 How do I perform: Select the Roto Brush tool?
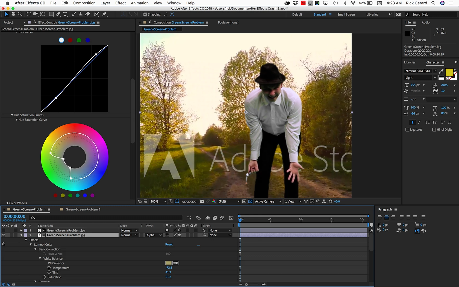[x=96, y=14]
